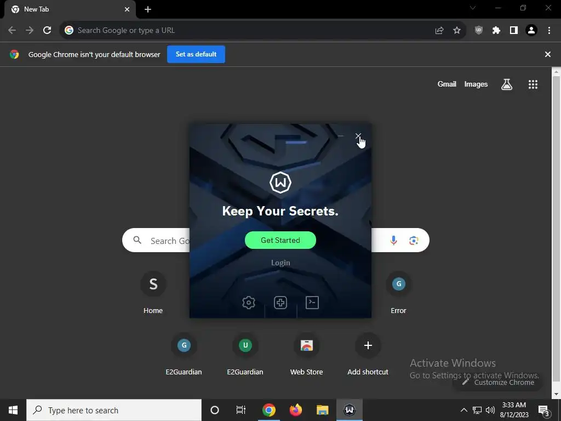Open Google Images link
The image size is (561, 421).
coord(476,84)
